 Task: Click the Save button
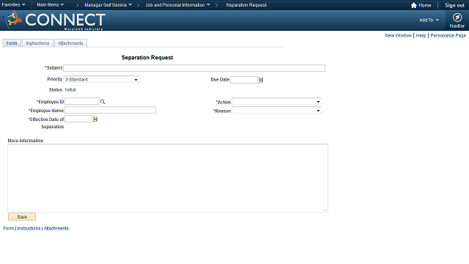coord(22,217)
